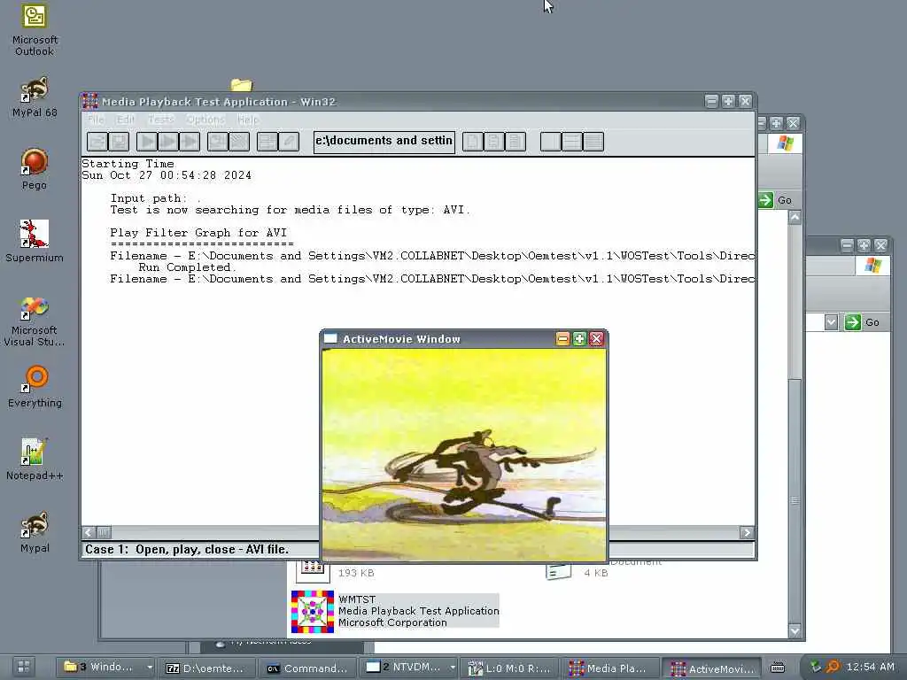
Task: Open the Microsoft Outlook desktop icon
Action: click(x=35, y=30)
